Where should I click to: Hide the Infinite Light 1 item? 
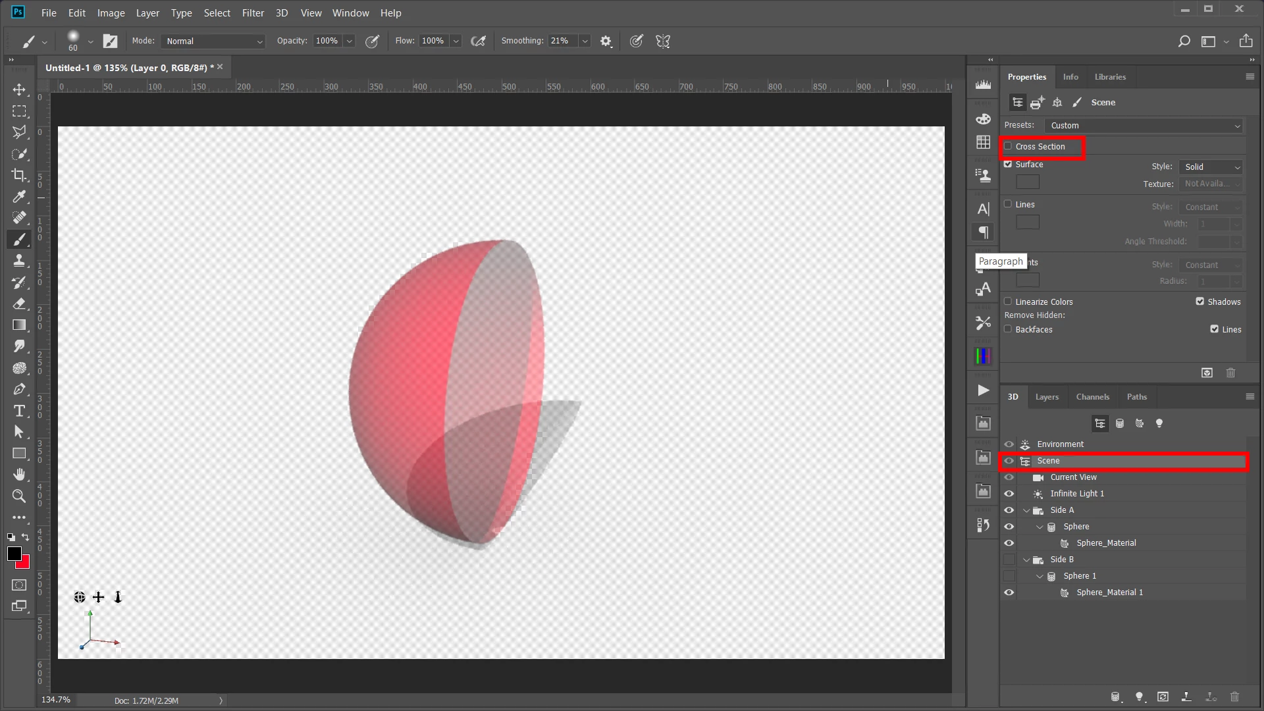point(1009,494)
